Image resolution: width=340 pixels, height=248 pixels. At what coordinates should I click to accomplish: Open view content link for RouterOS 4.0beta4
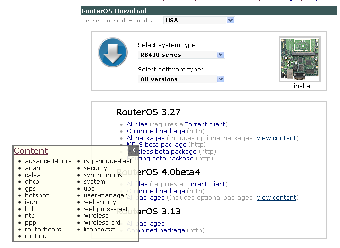(x=276, y=197)
